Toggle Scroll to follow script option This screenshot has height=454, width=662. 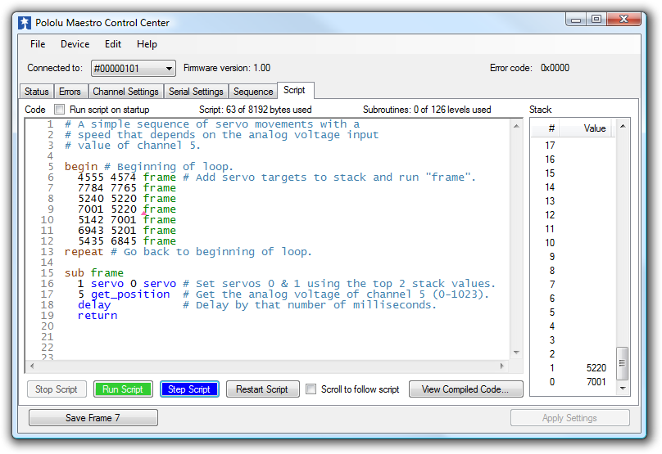click(x=311, y=389)
